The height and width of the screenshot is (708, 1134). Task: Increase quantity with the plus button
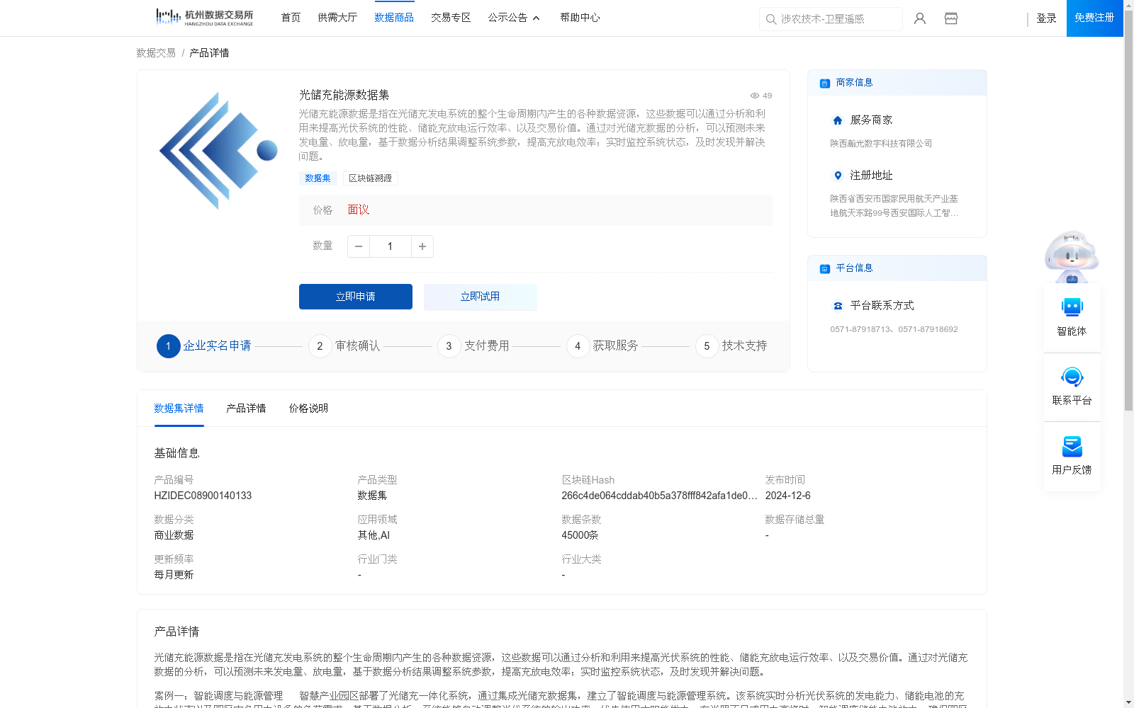coord(422,246)
